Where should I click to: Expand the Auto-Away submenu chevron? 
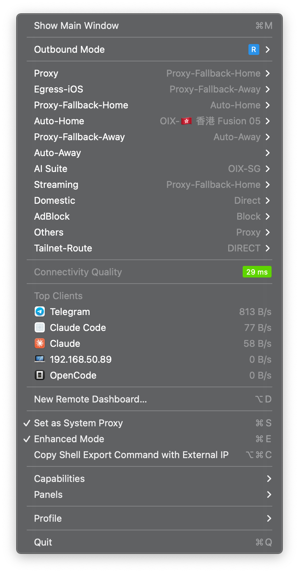(268, 153)
